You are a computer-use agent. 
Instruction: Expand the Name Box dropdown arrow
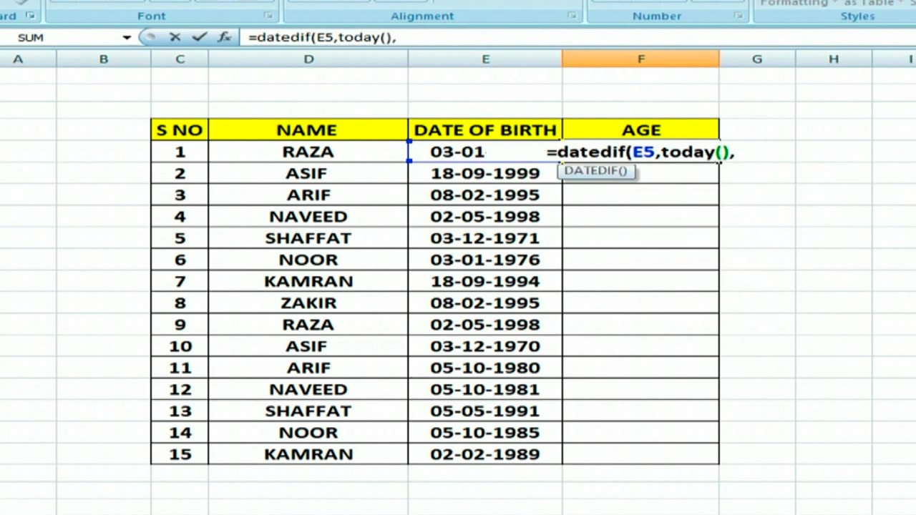[x=127, y=37]
